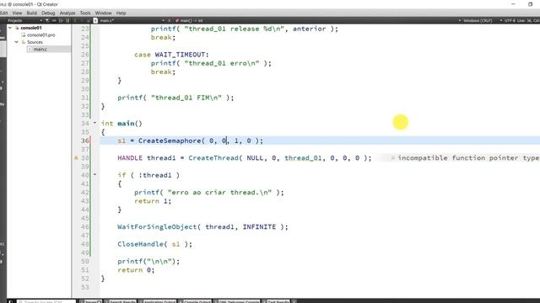Click the output panes selector arrow icon
This screenshot has height=303, width=540.
pos(294,301)
